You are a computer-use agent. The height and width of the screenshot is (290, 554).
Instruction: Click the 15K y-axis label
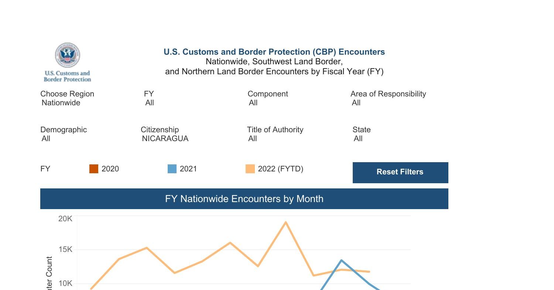[65, 250]
